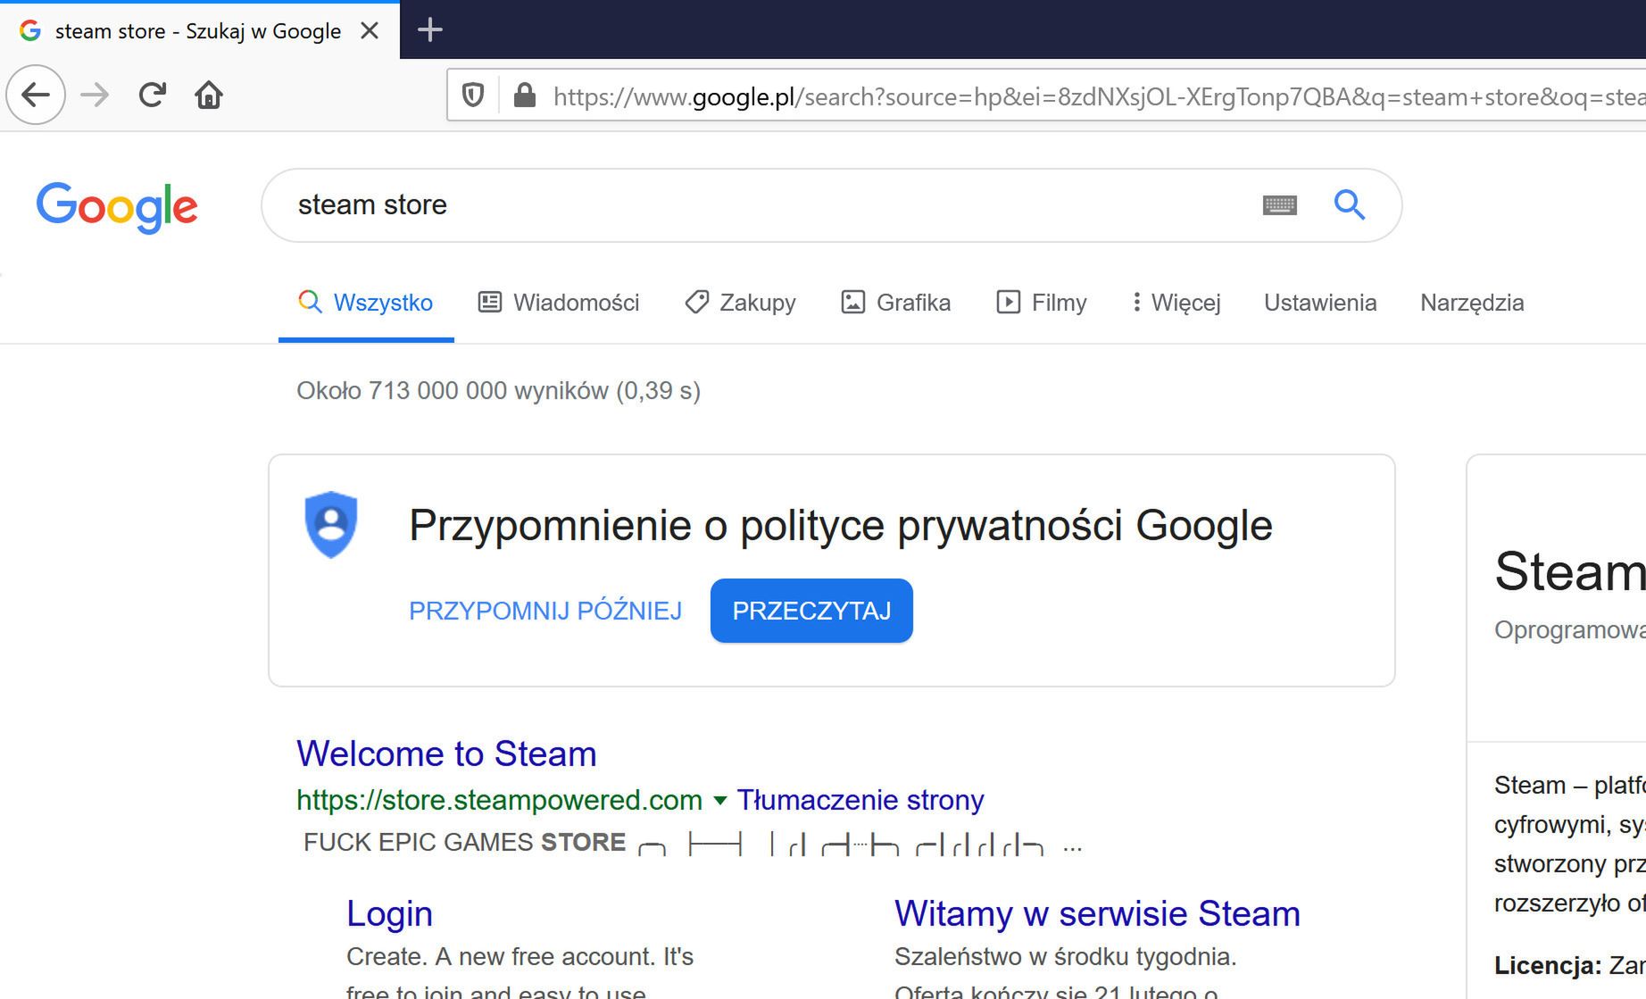Select the Wszystko search tab
The image size is (1646, 999).
(x=366, y=303)
